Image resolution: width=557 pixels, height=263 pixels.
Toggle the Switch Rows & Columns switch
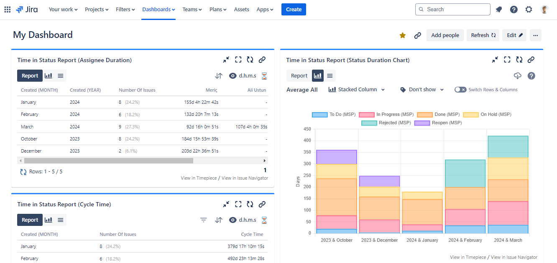(460, 90)
